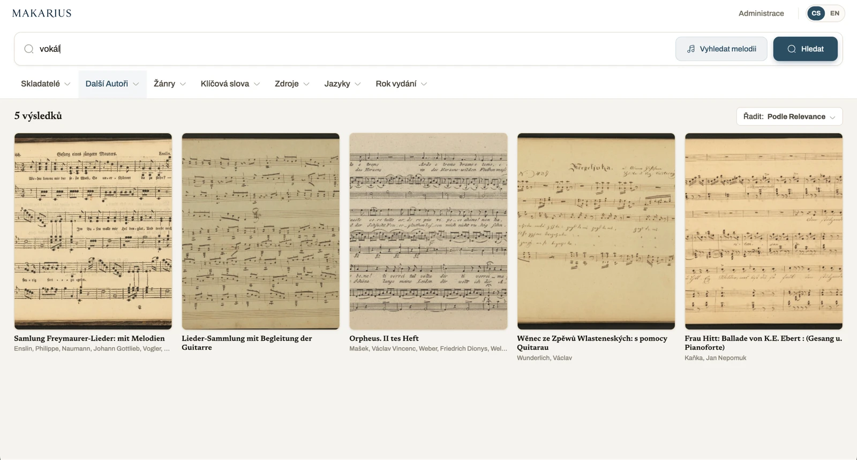Click authors line Enslin, Philippe, Naumann
Screen dimensions: 857x460
tap(92, 349)
